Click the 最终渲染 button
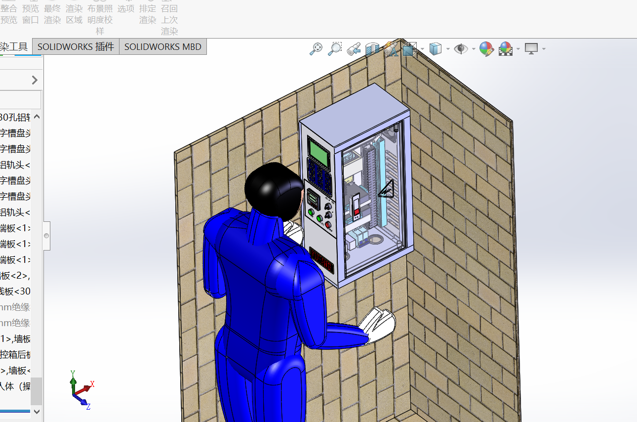This screenshot has height=422, width=637. click(x=52, y=14)
